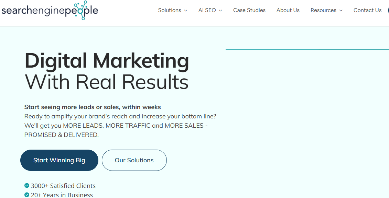Open the About Us page

(x=288, y=10)
